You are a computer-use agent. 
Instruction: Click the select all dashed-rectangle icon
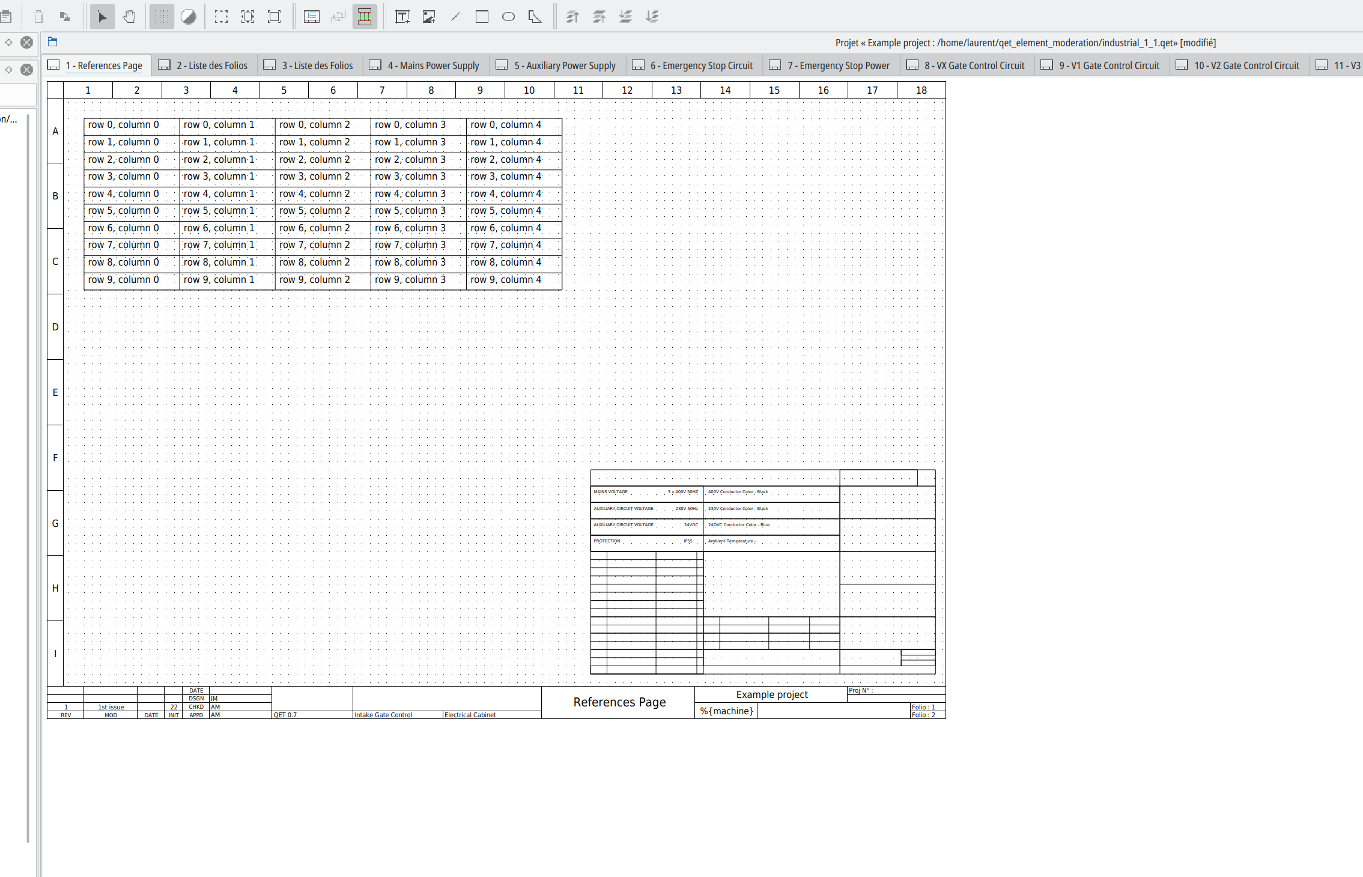[221, 17]
